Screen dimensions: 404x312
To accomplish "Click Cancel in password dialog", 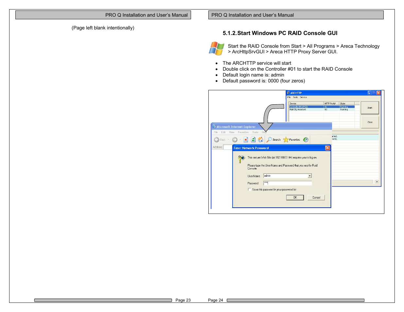I will 316,198.
